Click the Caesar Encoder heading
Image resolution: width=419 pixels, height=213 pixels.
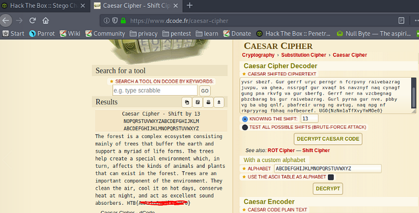click(x=269, y=202)
